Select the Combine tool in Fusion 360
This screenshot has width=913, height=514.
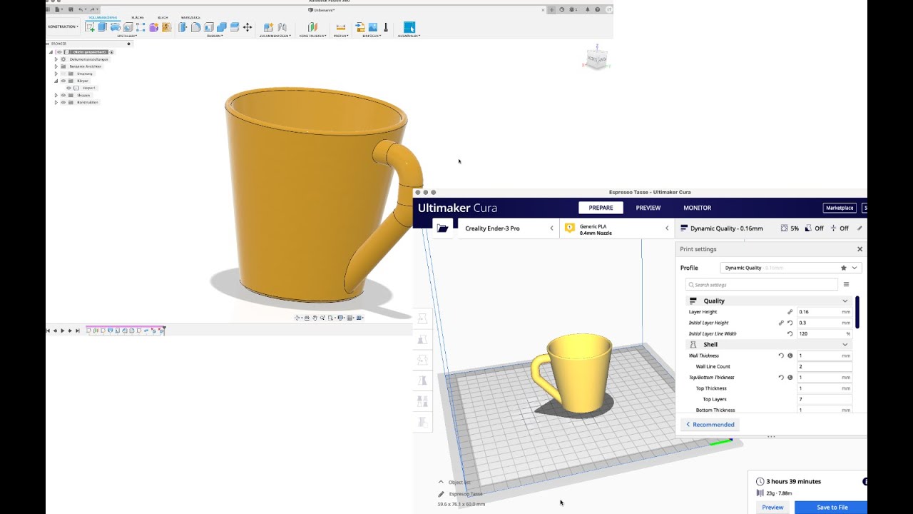222,27
